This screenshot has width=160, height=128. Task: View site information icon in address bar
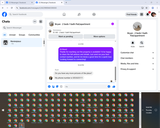[x=17, y=8]
